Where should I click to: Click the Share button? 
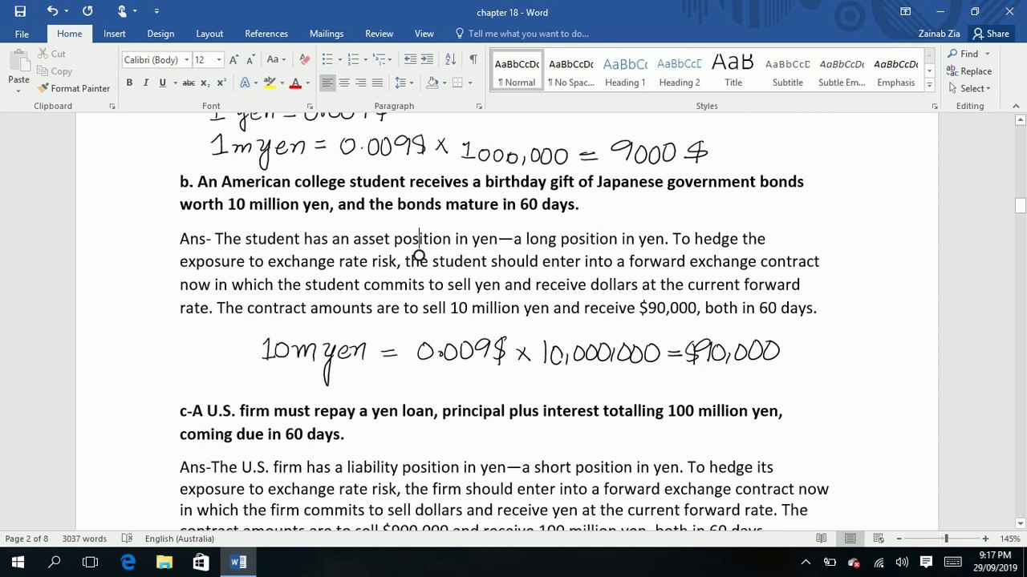click(x=991, y=34)
